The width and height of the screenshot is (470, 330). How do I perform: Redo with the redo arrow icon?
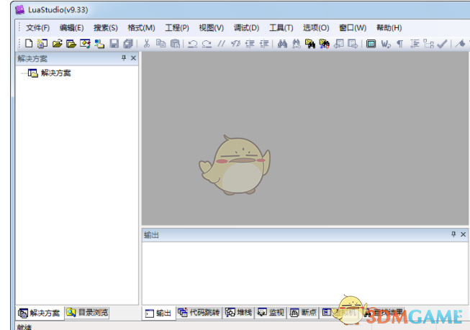click(x=207, y=44)
